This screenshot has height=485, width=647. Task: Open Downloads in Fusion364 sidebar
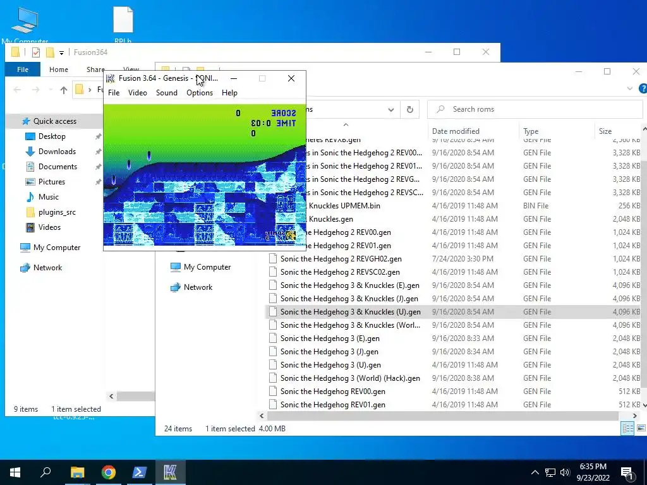click(57, 152)
